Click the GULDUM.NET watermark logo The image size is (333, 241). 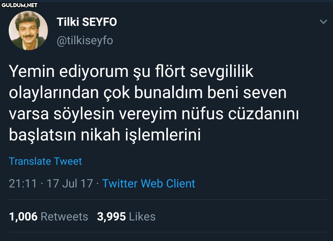pyautogui.click(x=20, y=5)
